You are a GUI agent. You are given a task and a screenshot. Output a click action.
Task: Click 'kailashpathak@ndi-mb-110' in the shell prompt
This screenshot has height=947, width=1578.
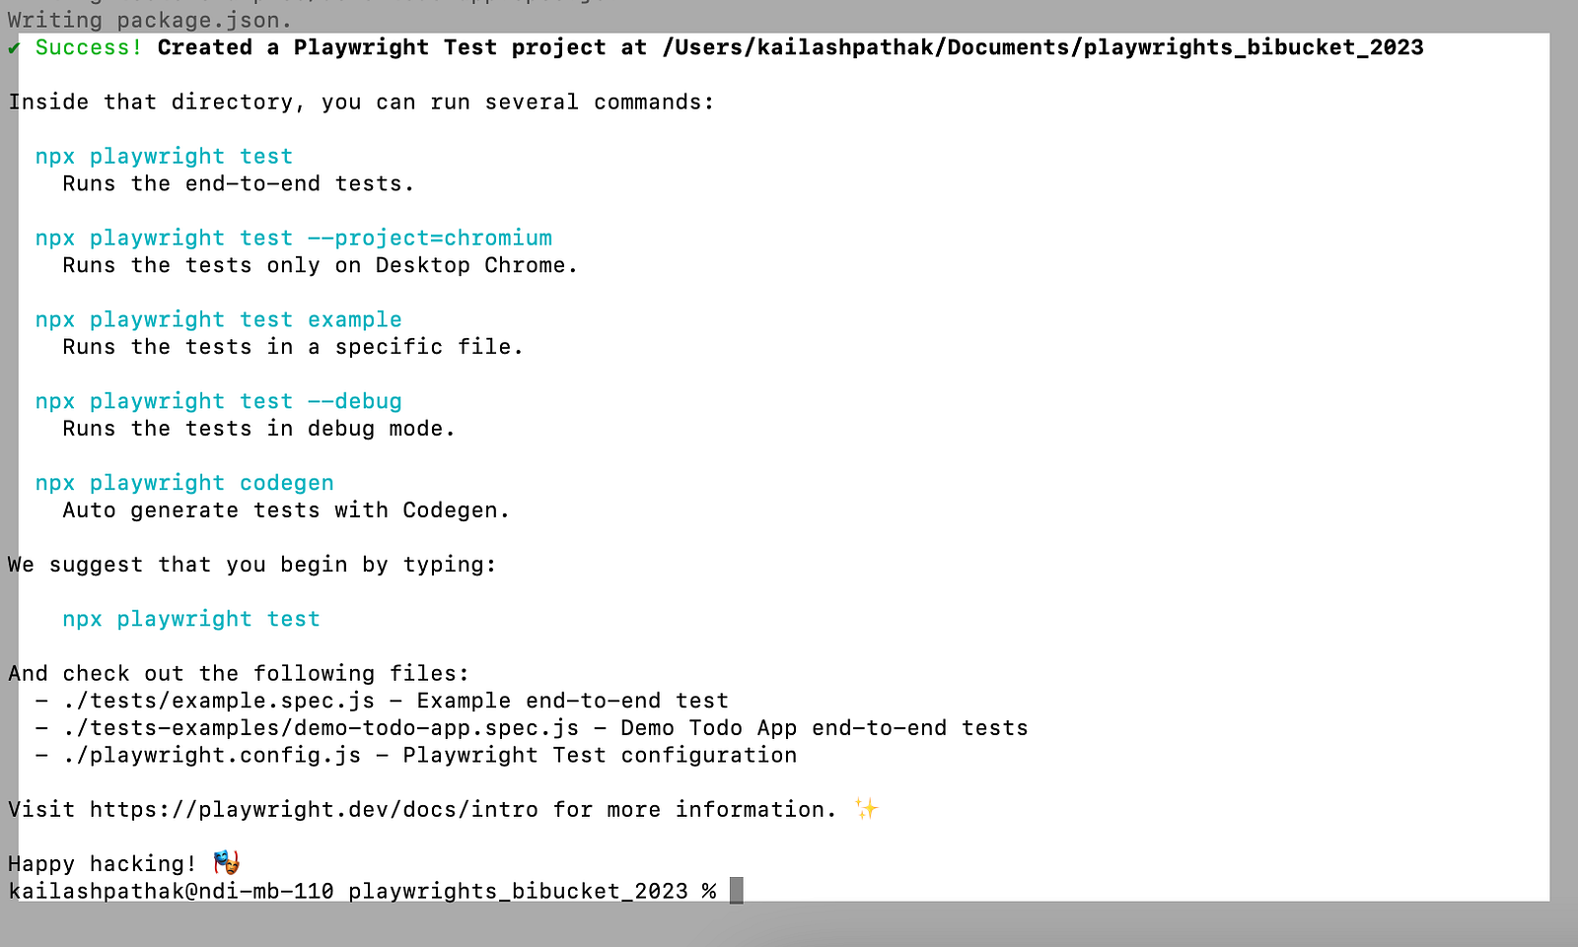tap(171, 892)
